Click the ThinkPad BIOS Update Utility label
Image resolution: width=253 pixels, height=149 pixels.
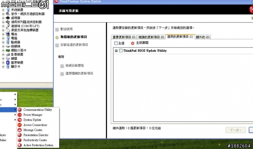145,51
